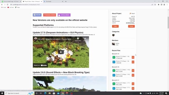The height and width of the screenshot is (95, 169).
Task: Open the Discord button link
Action: (x=37, y=15)
